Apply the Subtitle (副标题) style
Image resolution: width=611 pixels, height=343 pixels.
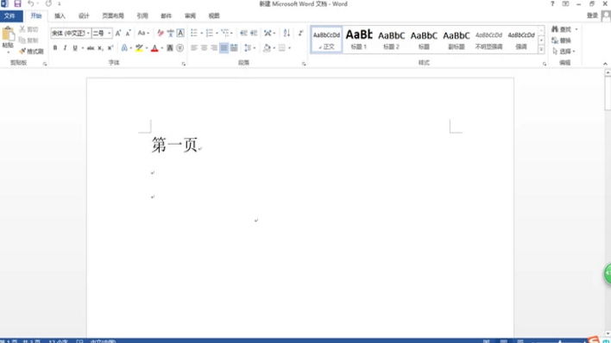pos(457,40)
